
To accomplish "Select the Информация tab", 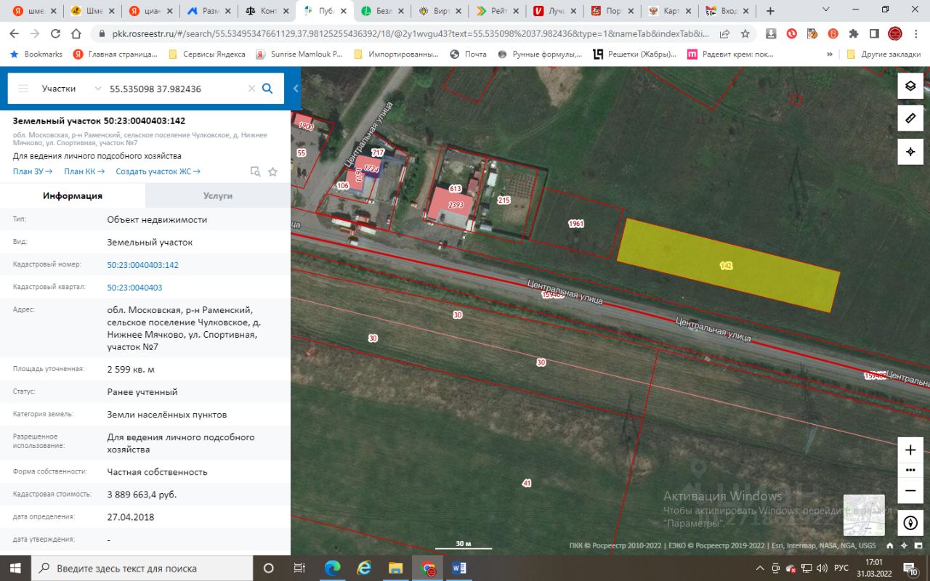I will coord(73,196).
